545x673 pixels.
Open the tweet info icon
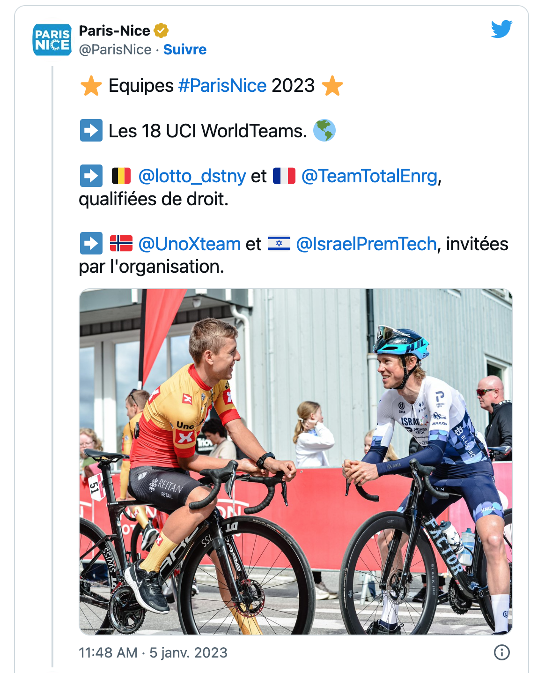501,652
